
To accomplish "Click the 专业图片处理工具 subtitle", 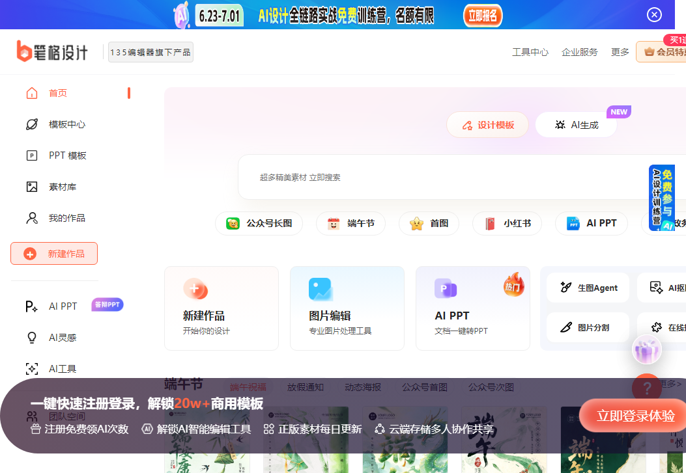I will click(340, 331).
